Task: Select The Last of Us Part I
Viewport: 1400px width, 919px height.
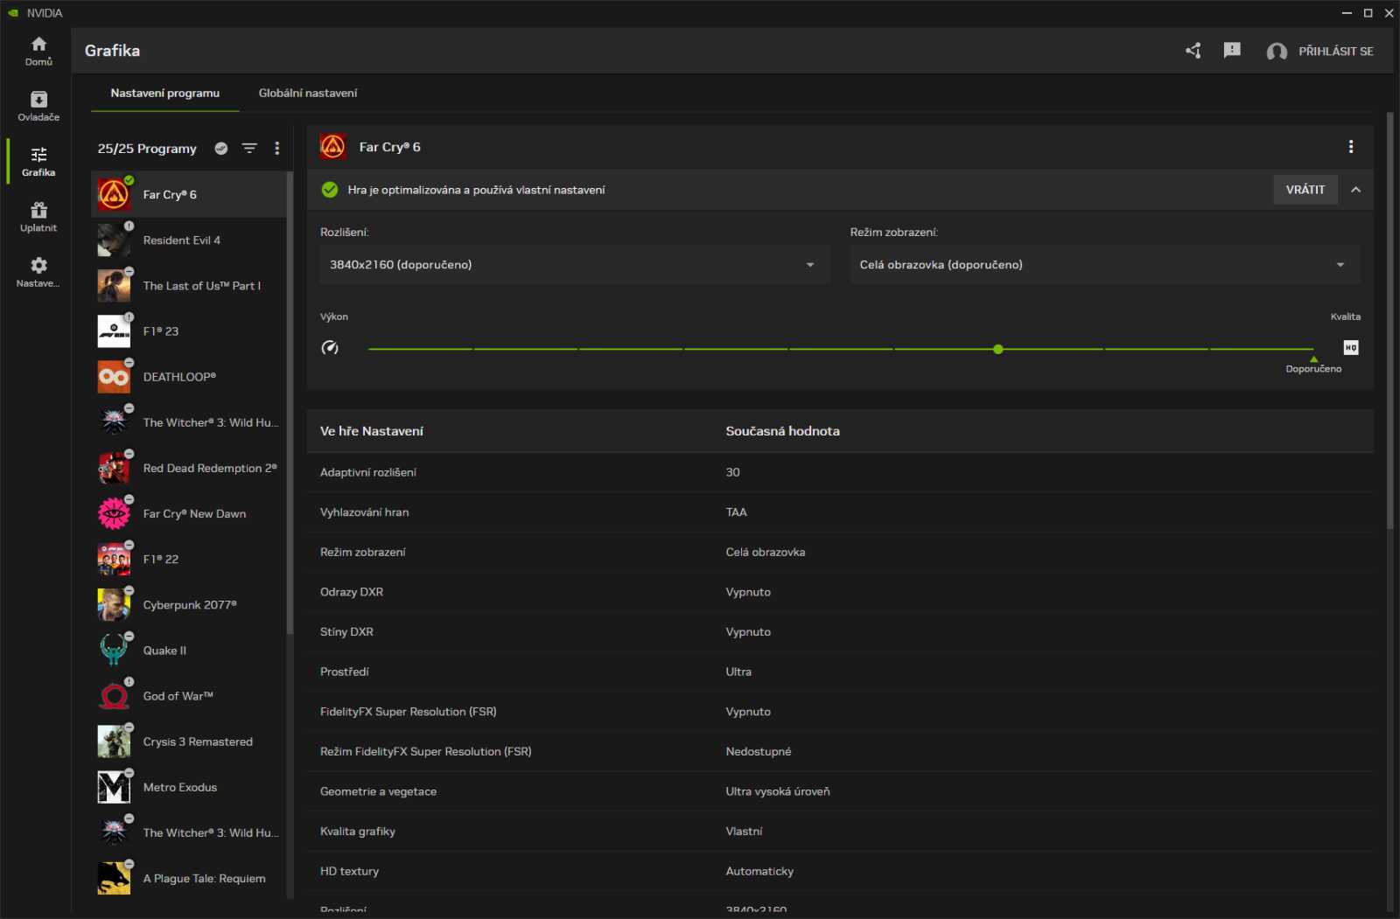Action: [188, 286]
